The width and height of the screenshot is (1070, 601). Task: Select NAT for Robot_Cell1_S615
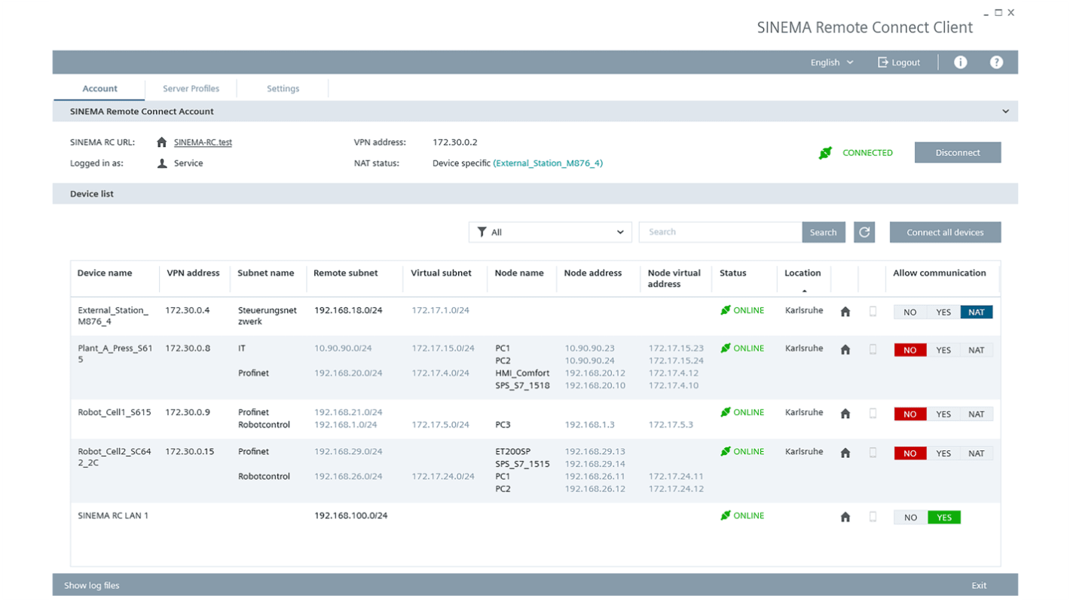[x=977, y=413]
